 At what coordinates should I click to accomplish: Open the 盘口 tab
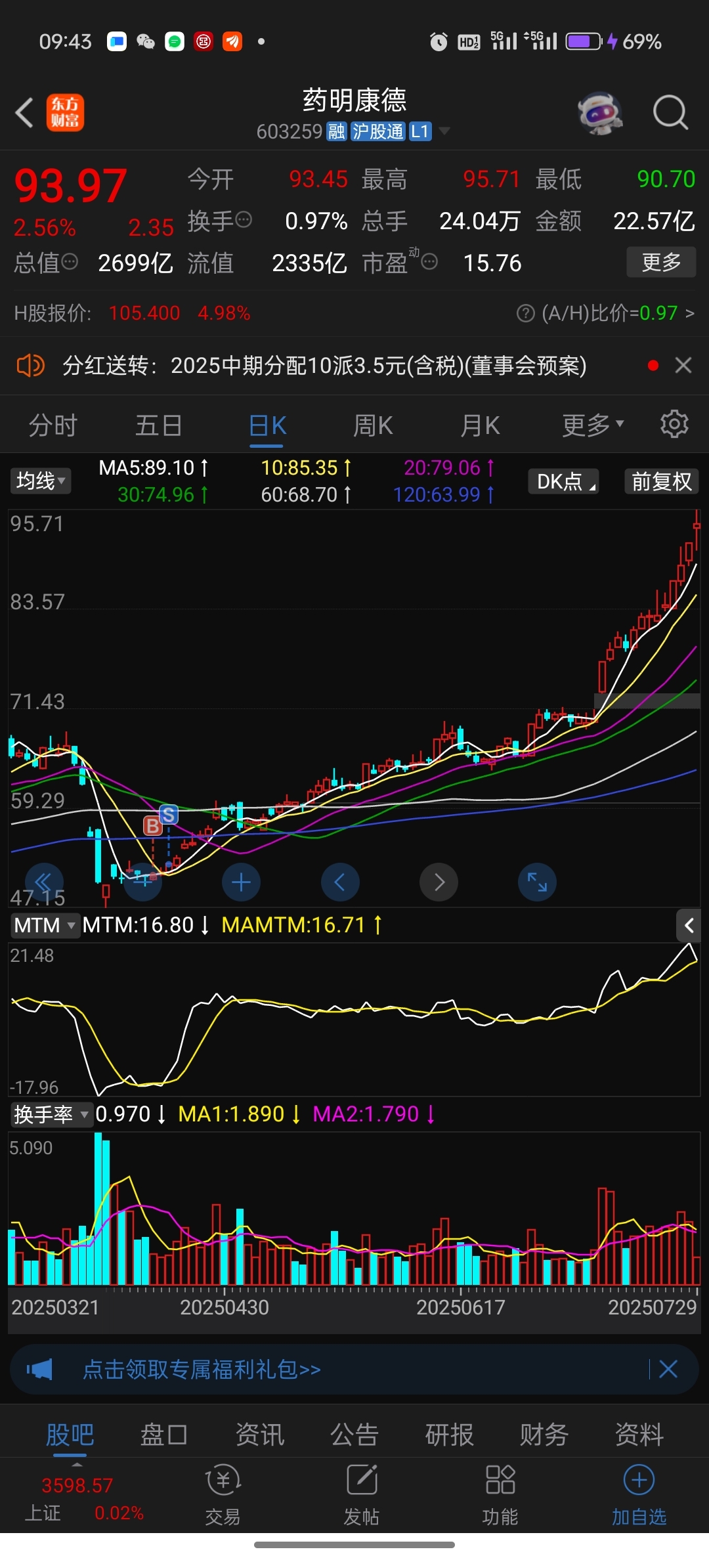164,1435
